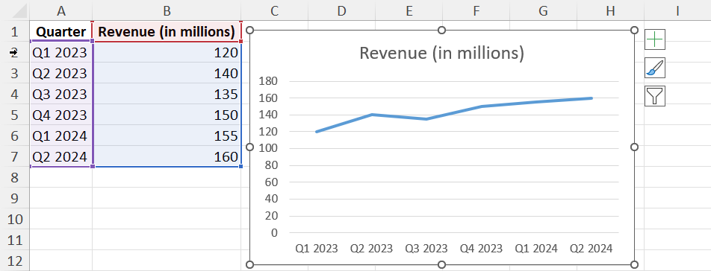Grab the chart's right-middle sizing handle

pyautogui.click(x=634, y=147)
